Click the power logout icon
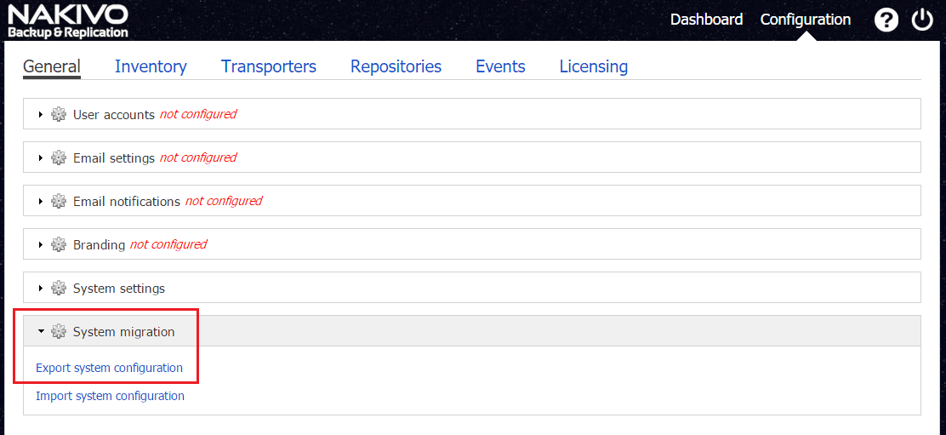This screenshot has height=435, width=946. (x=922, y=20)
